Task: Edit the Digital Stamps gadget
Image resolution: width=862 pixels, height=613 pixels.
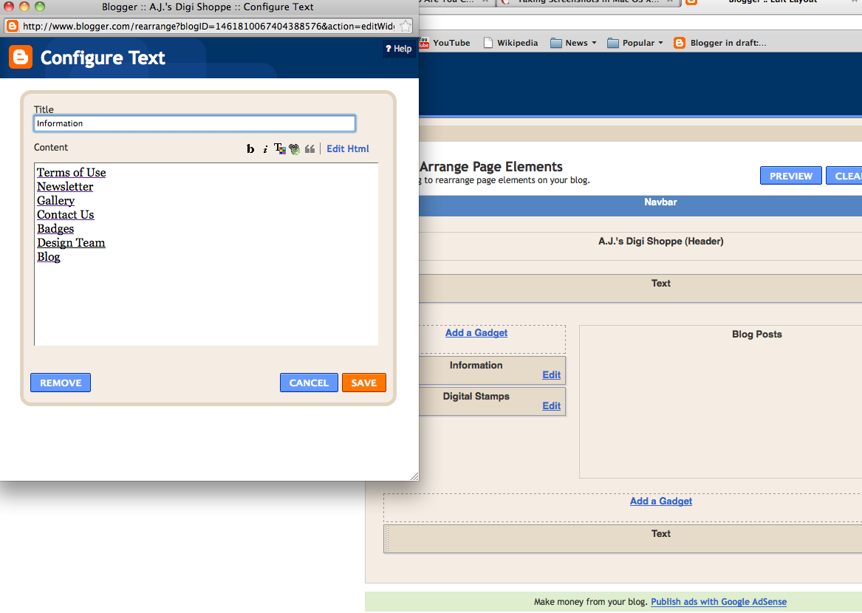Action: (x=551, y=405)
